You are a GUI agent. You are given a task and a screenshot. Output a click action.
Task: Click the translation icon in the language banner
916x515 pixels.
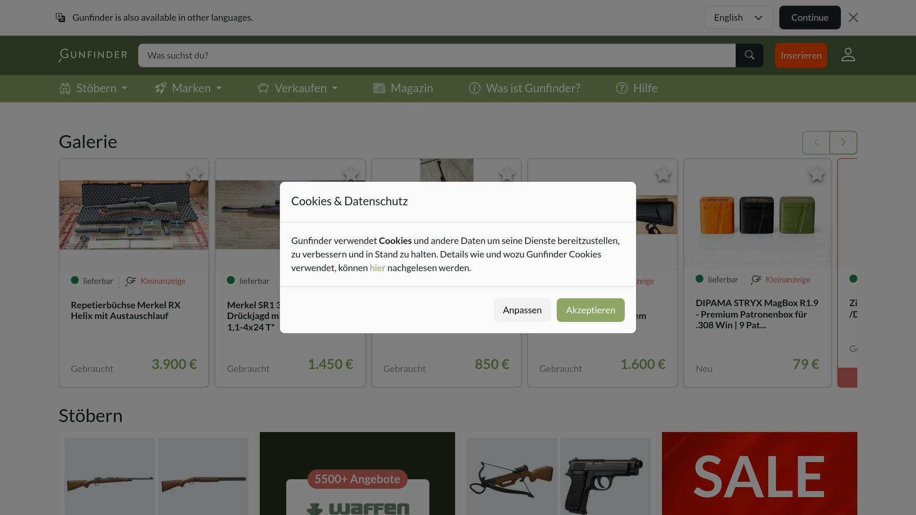coord(60,17)
